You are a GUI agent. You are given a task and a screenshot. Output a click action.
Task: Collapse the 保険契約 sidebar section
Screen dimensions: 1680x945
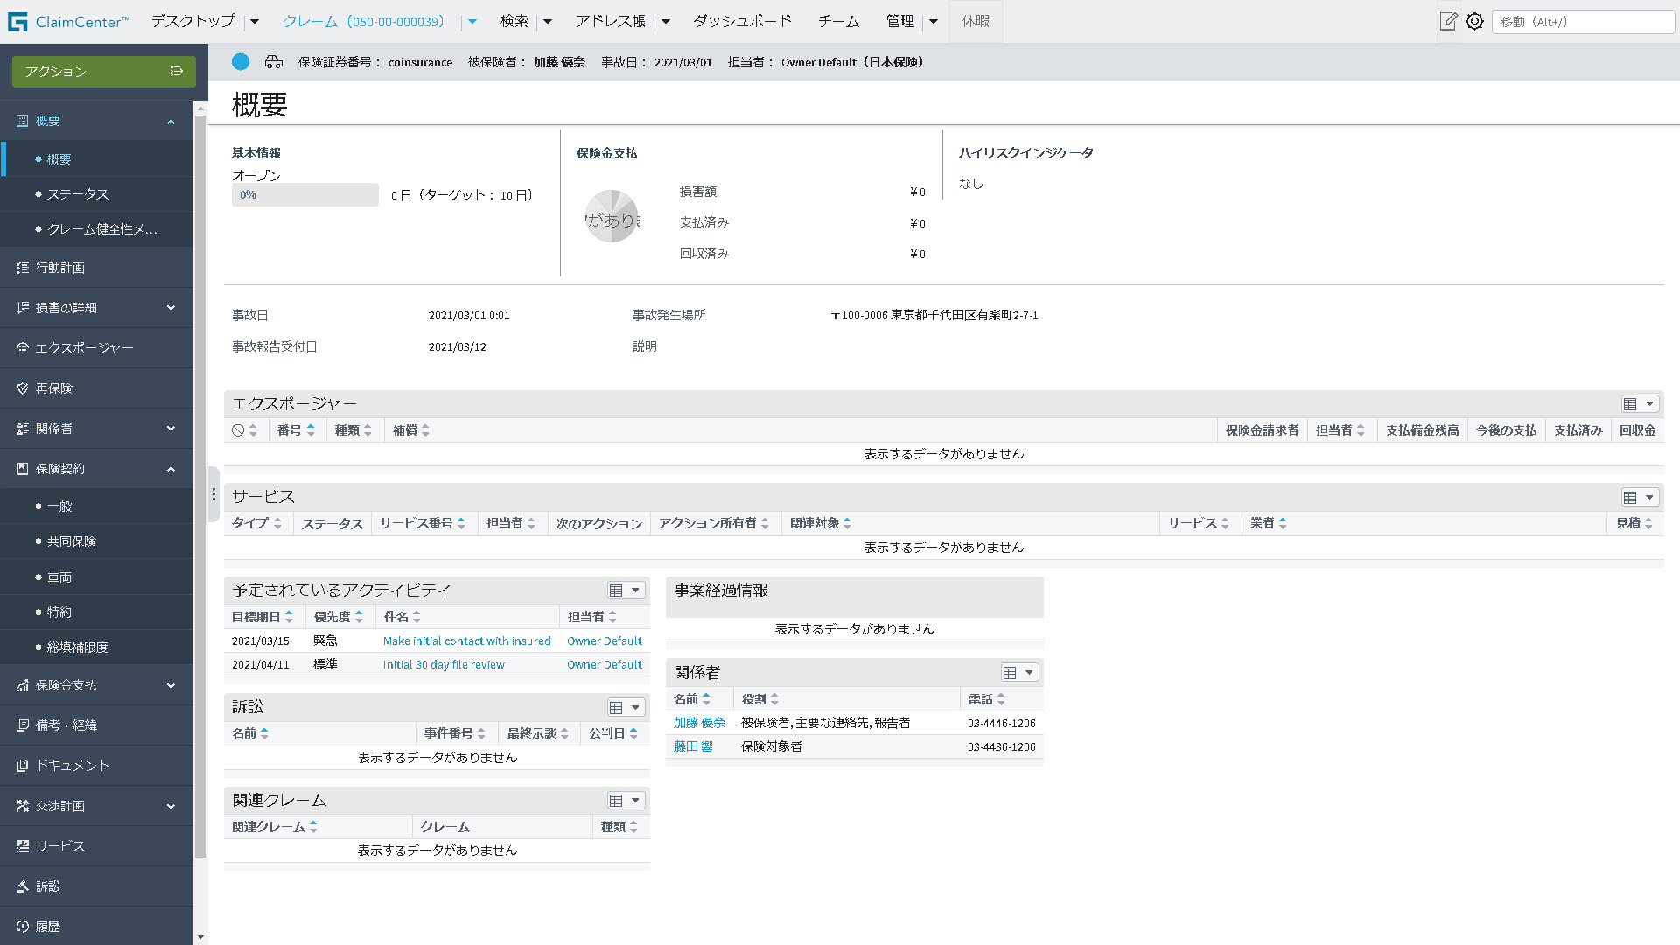171,470
